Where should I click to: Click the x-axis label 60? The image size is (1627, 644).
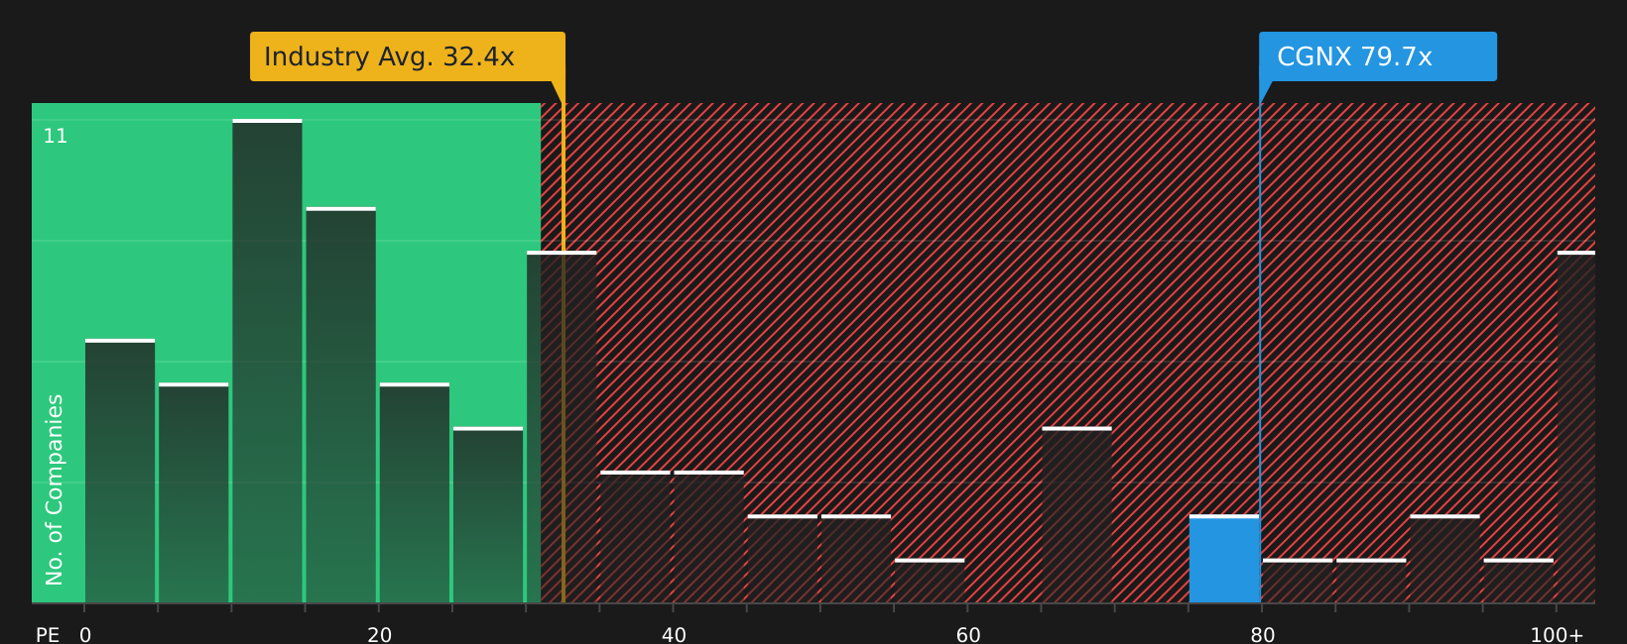point(968,634)
